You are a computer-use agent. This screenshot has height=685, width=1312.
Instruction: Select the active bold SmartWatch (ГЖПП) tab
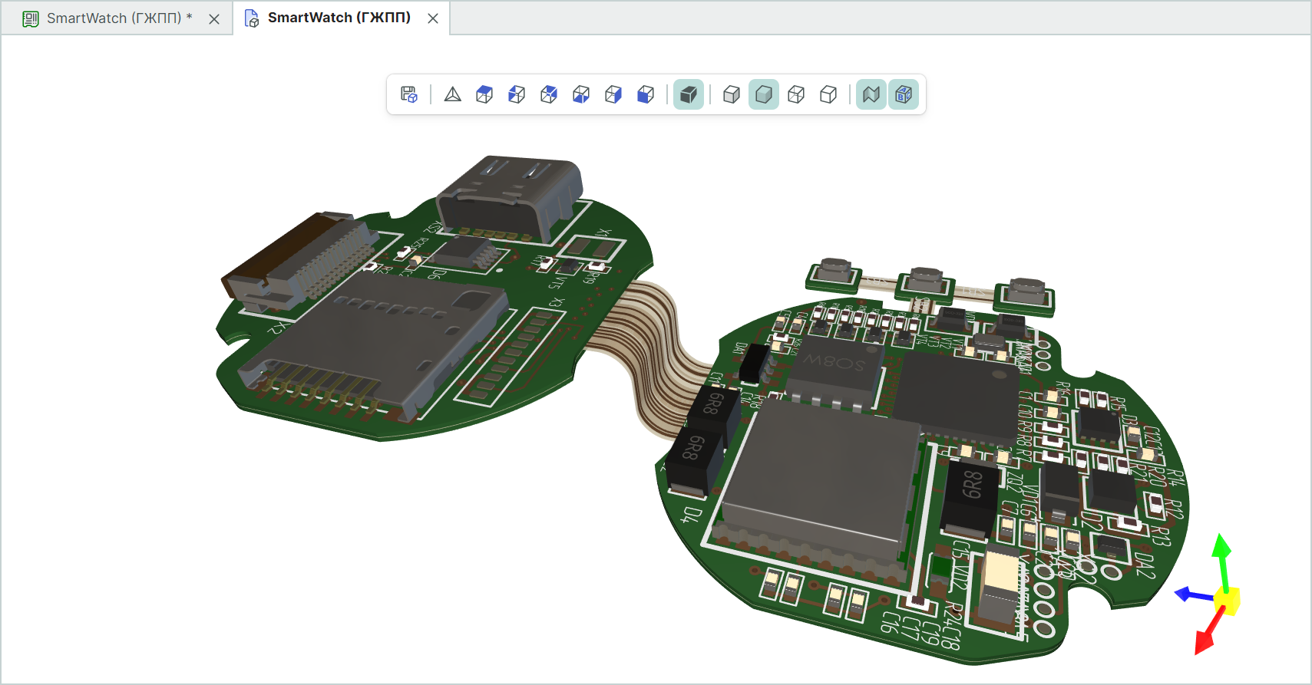[339, 18]
